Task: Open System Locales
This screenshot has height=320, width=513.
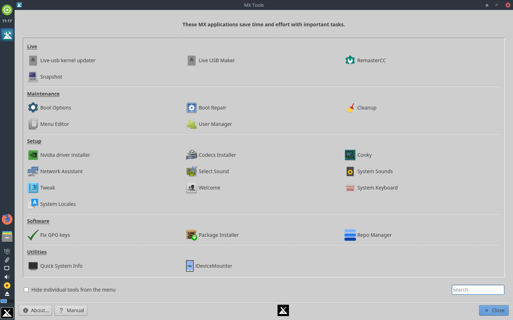Action: 52,204
